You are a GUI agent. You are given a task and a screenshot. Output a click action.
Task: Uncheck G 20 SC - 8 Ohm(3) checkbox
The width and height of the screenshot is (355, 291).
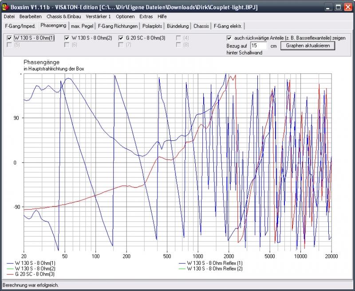(121, 38)
